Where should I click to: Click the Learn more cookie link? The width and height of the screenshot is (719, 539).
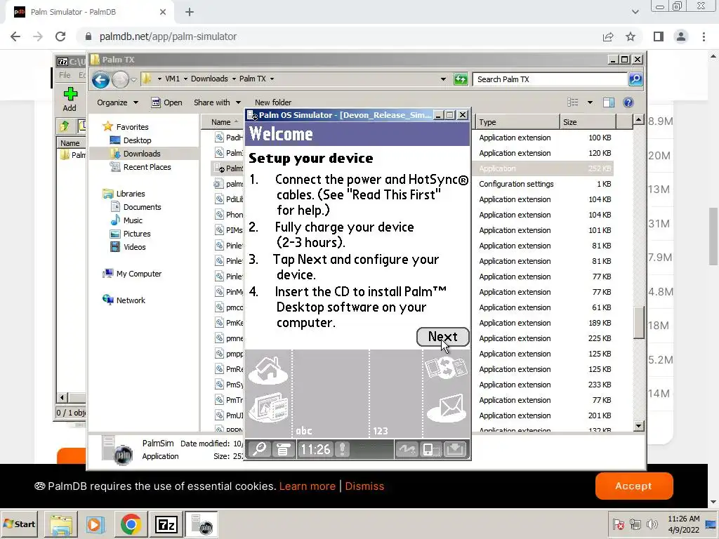[x=308, y=486]
